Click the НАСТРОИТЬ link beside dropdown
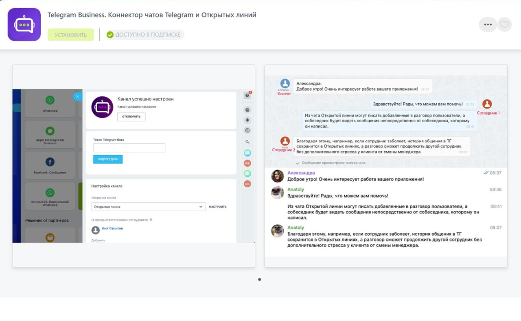 click(218, 207)
